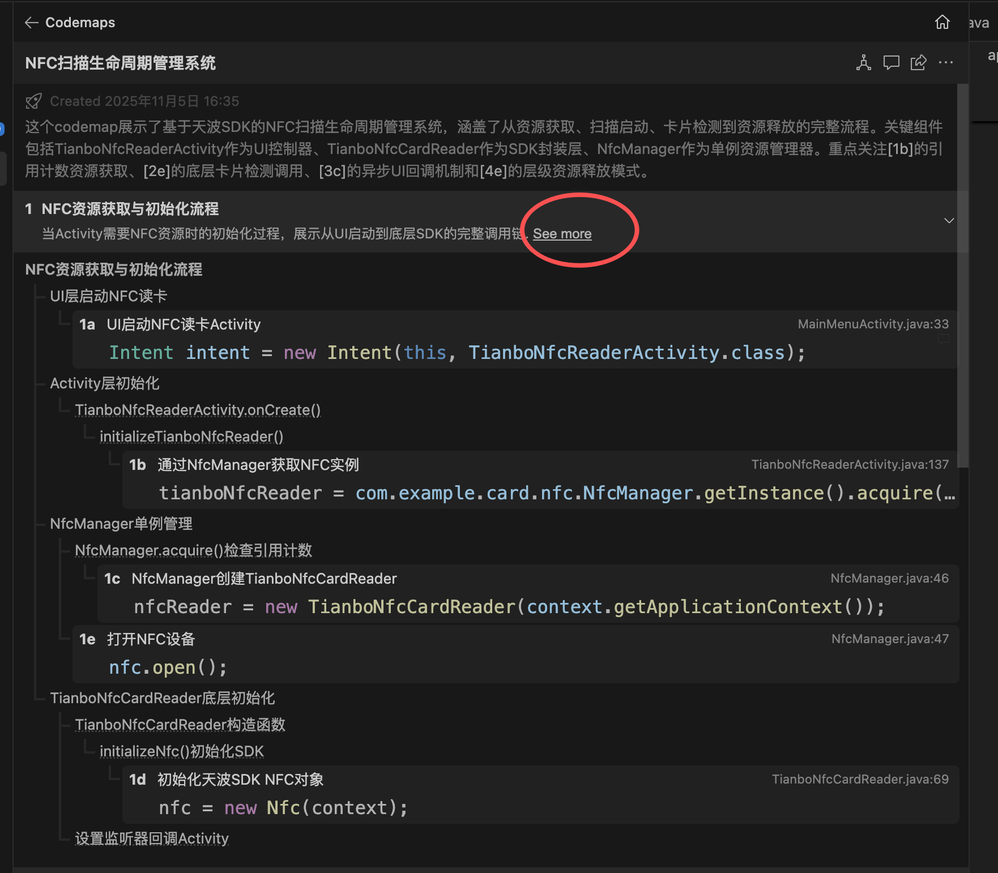Open TianboNfcCardReader.java:69 file reference
Viewport: 998px width, 873px height.
click(x=860, y=779)
